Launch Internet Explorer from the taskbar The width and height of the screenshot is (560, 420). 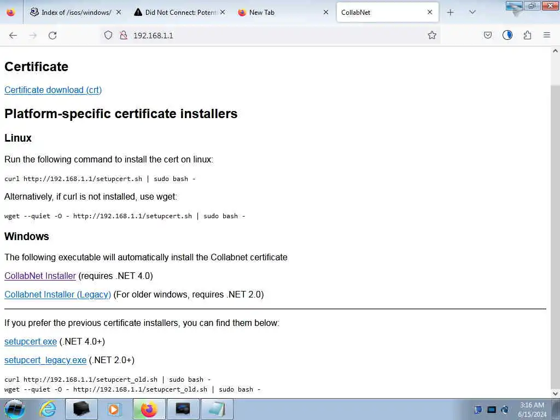pyautogui.click(x=48, y=409)
